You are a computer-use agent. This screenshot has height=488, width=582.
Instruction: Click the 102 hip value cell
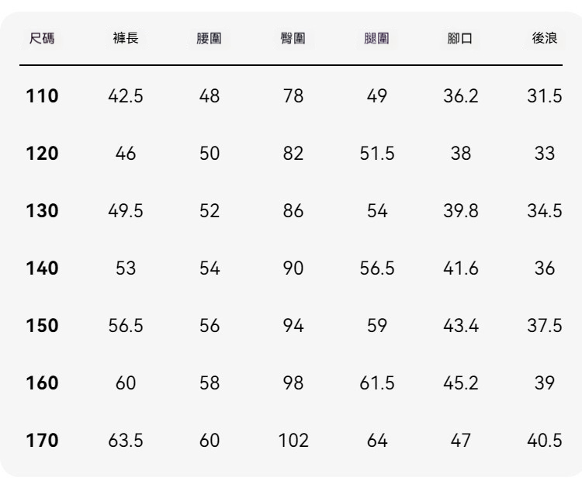293,441
